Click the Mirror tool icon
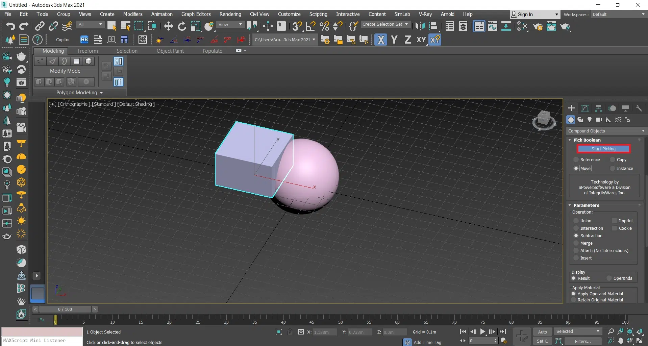This screenshot has width=648, height=346. click(x=420, y=26)
